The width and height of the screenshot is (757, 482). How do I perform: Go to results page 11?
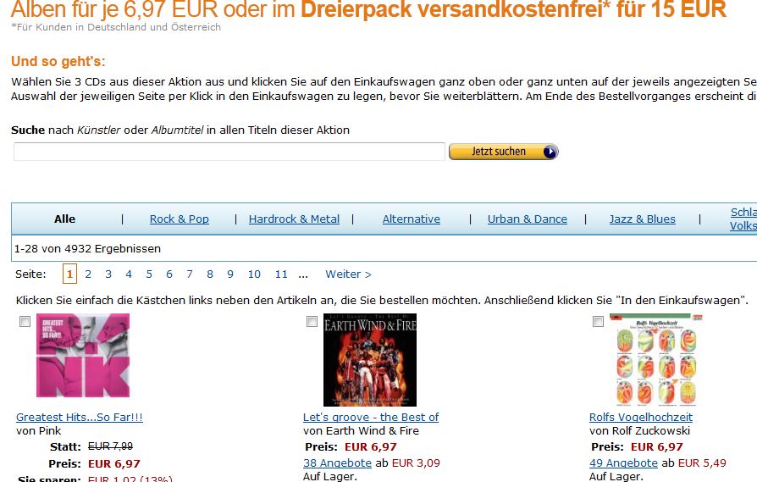tap(281, 274)
